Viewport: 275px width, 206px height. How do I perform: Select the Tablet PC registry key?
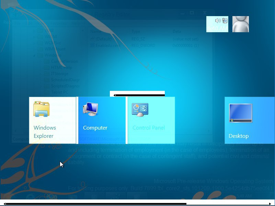pyautogui.click(x=60, y=92)
